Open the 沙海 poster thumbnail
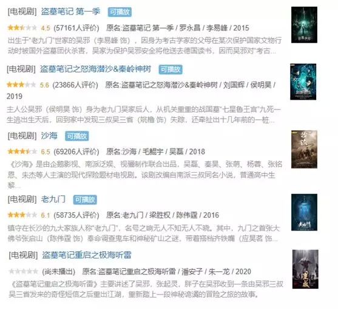This screenshot has height=309, width=338. [x=304, y=149]
